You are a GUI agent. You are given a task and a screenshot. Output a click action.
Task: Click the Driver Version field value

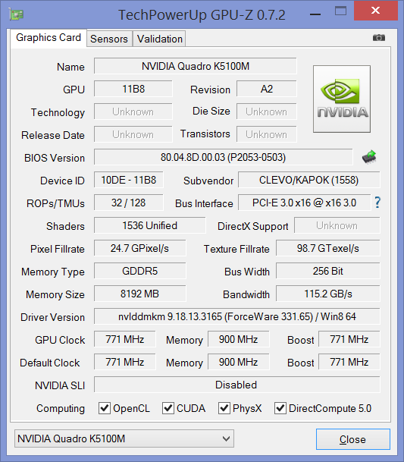(237, 316)
